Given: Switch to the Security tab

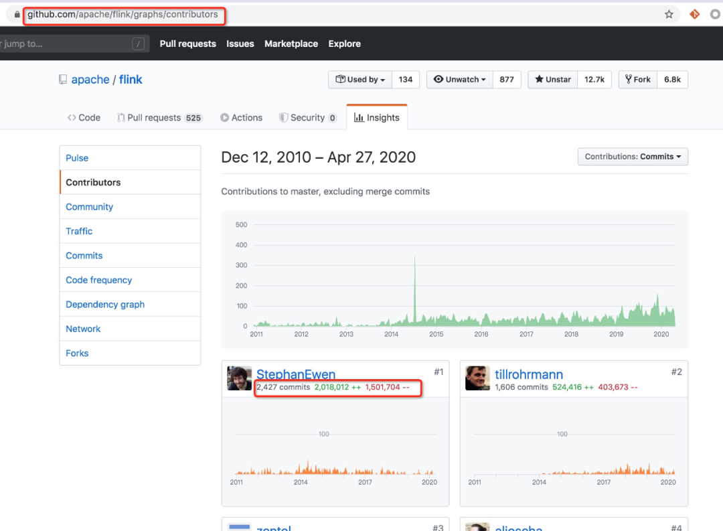Looking at the screenshot, I should [x=308, y=118].
